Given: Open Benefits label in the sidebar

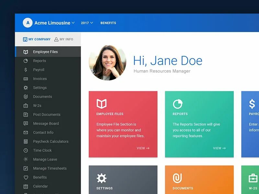Looking at the screenshot, I should (x=40, y=177).
